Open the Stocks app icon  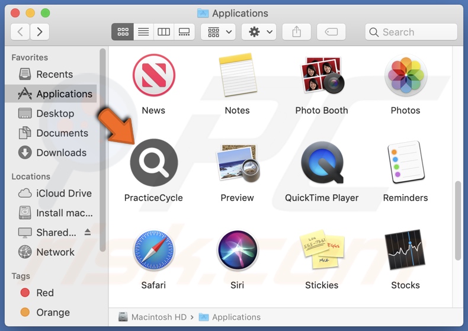pos(405,249)
